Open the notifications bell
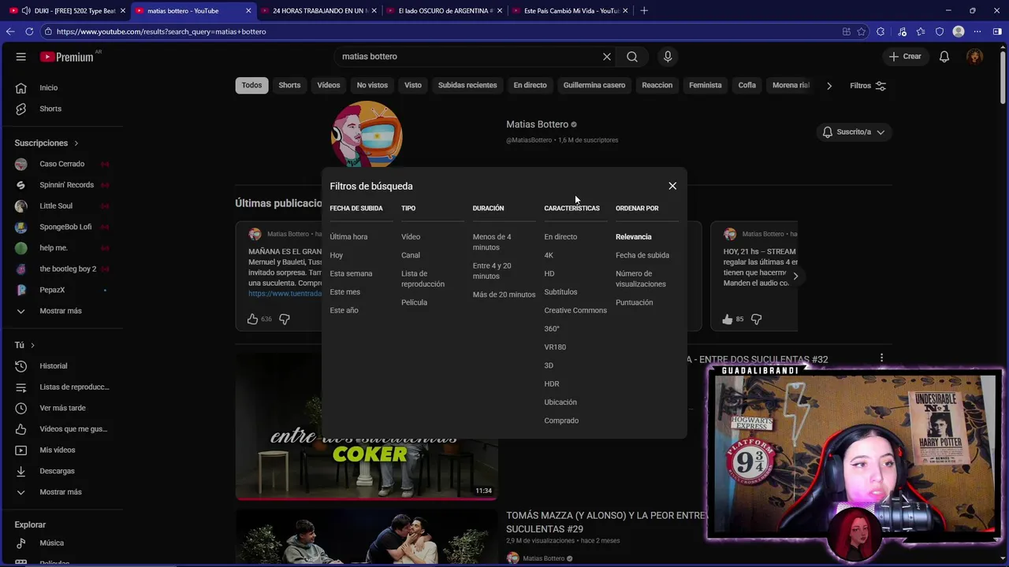 (x=944, y=57)
